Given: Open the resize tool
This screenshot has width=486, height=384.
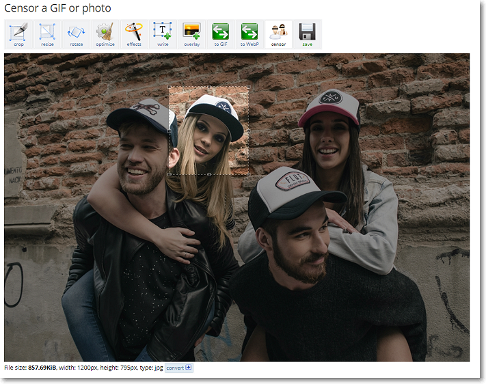Looking at the screenshot, I should 47,34.
